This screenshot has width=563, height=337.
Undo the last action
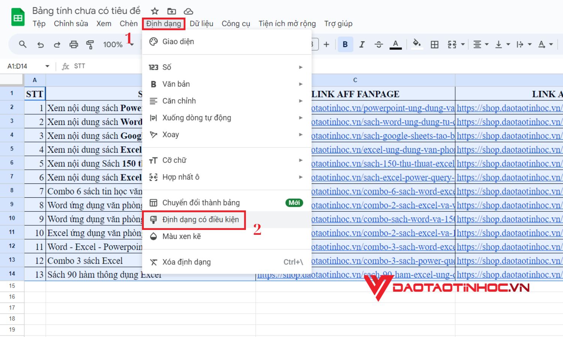(41, 44)
